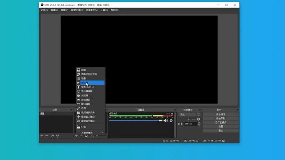The image size is (285, 160).
Task: Increase transition duration with up stepper
Action: tap(199, 123)
